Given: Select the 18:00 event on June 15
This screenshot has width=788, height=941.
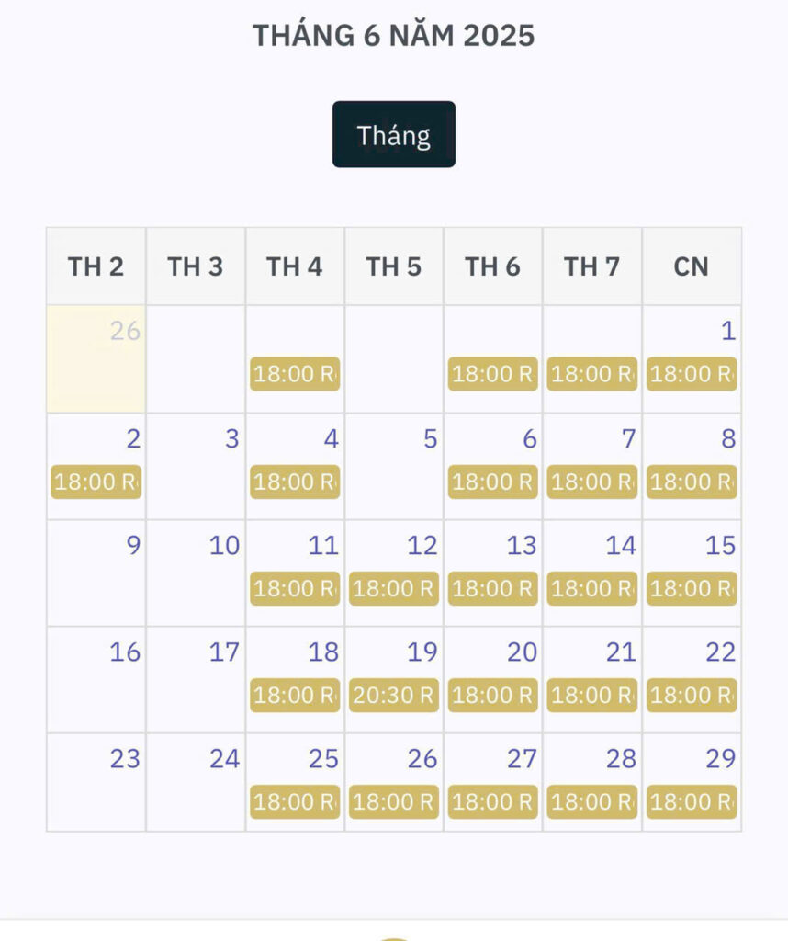Looking at the screenshot, I should [x=692, y=588].
